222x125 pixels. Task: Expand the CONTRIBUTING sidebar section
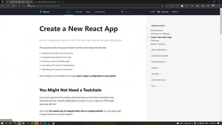[x=159, y=80]
